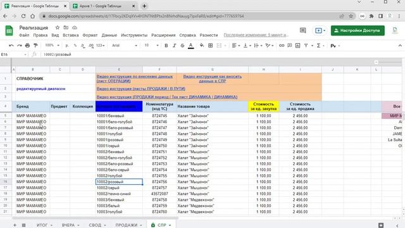Decrease decimal places in the toolbar
Image resolution: width=405 pixels, height=228 pixels.
[83, 46]
